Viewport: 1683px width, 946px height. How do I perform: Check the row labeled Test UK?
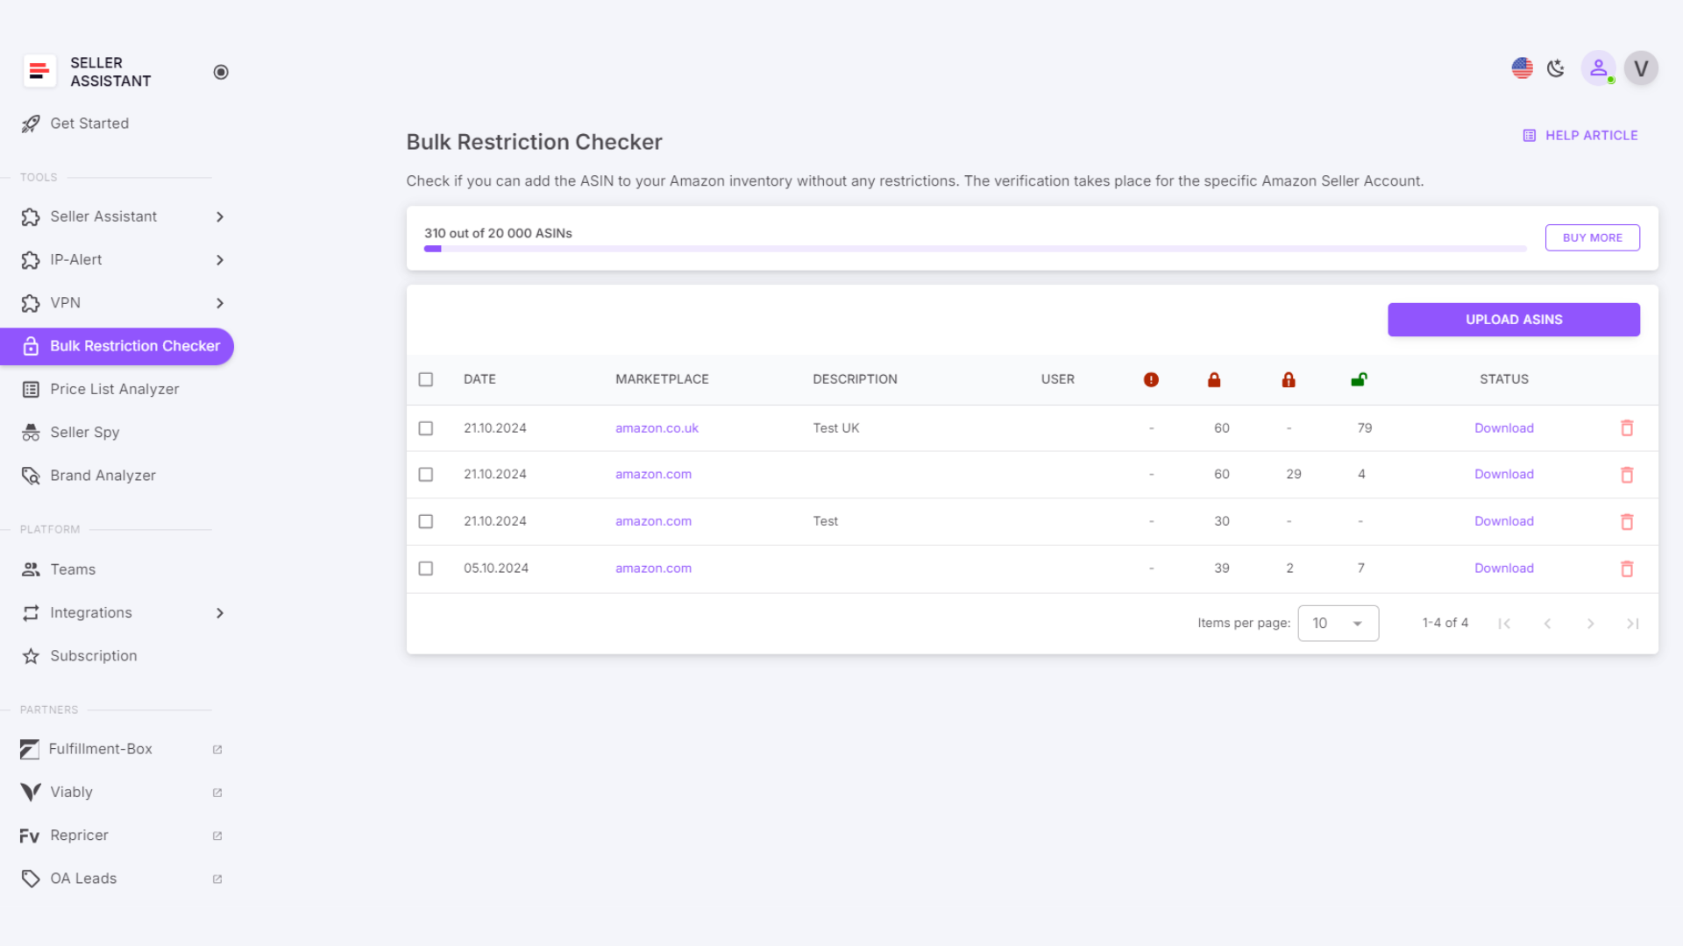pos(427,428)
